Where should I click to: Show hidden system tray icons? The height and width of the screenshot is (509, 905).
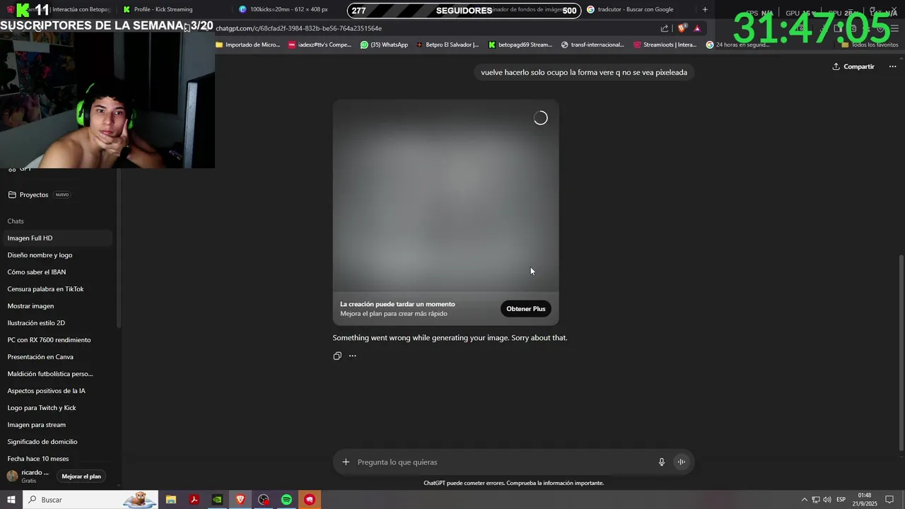(804, 500)
